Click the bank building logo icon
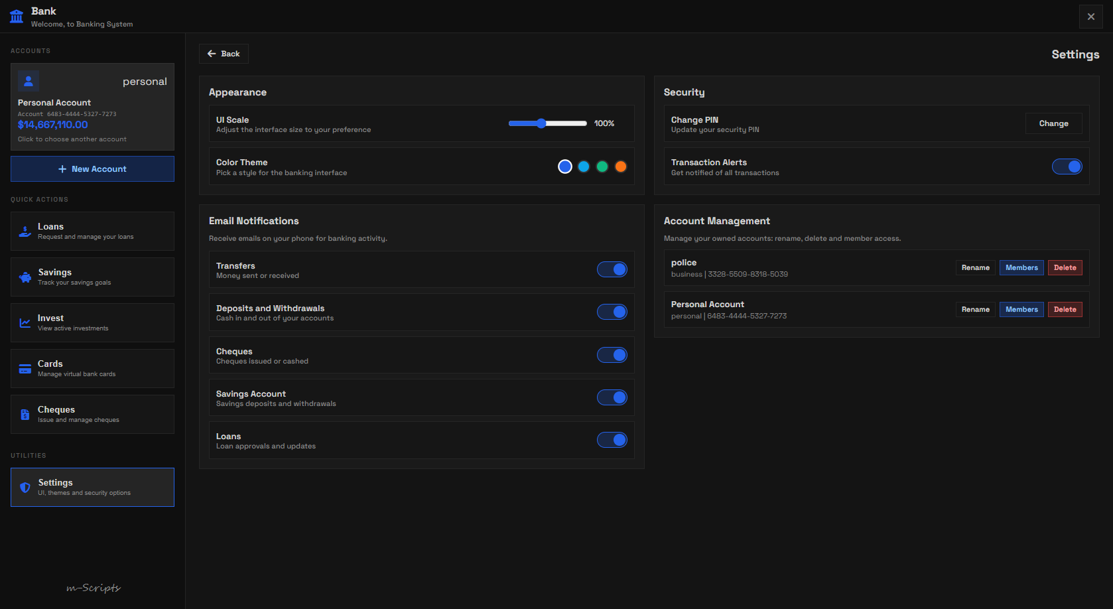Viewport: 1113px width, 609px height. tap(17, 17)
